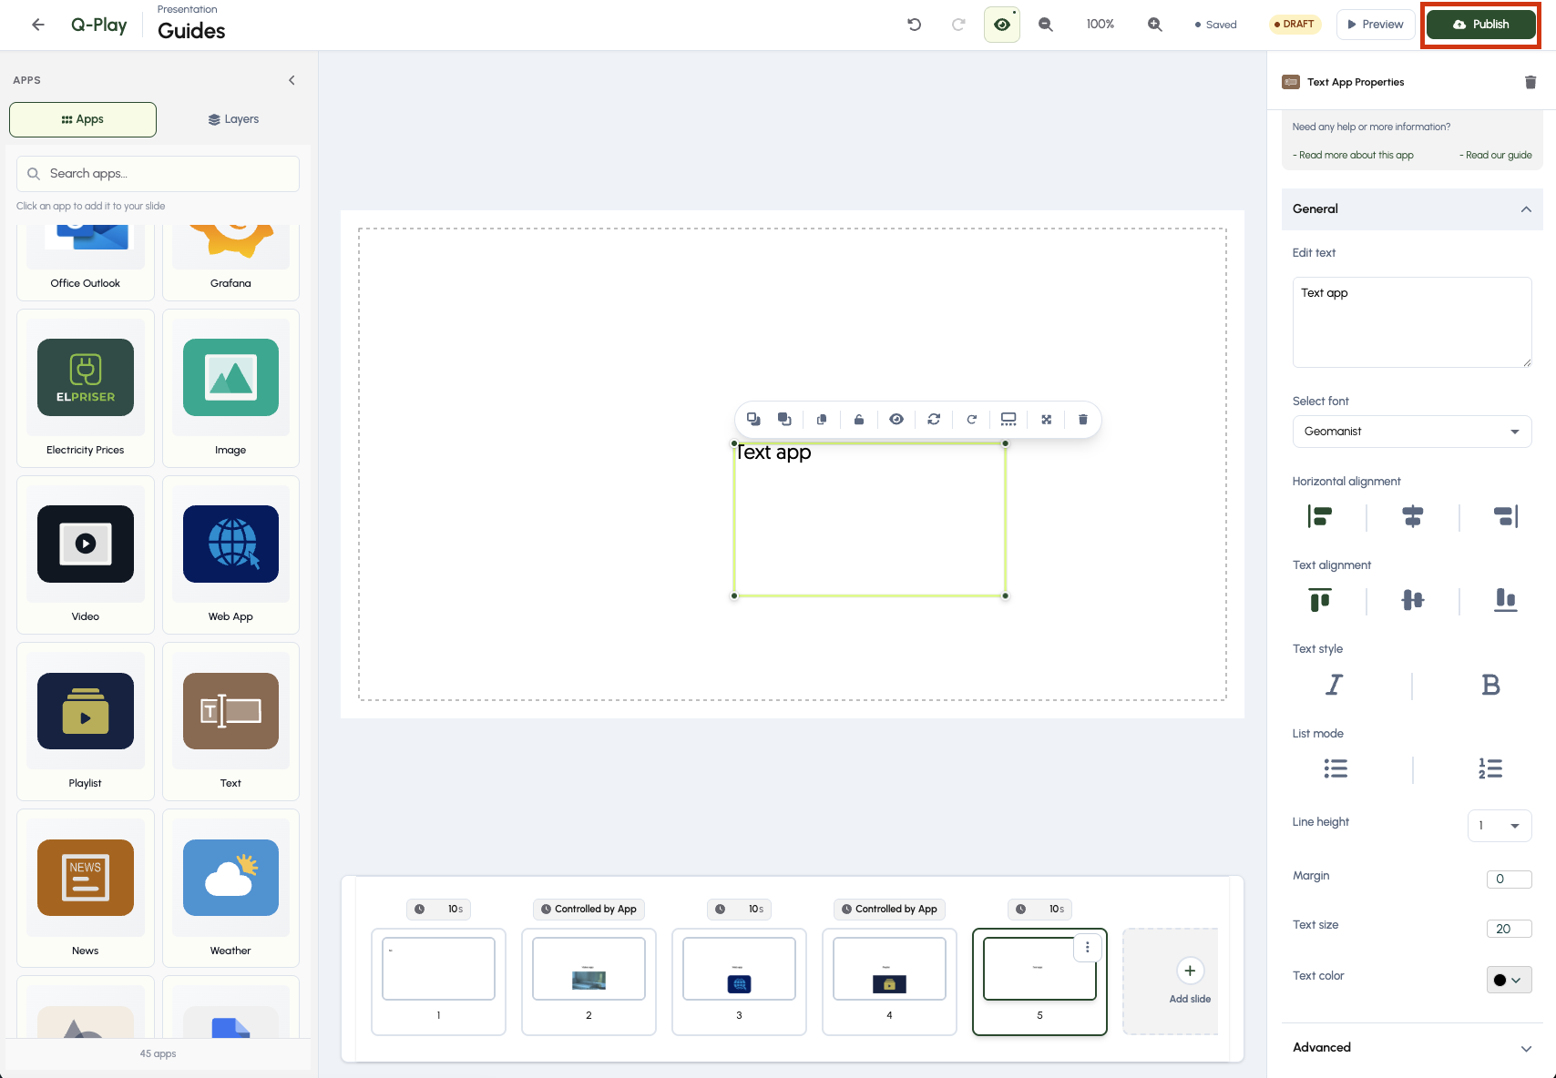Open the Preview mode
Image resolution: width=1556 pixels, height=1078 pixels.
1376,25
